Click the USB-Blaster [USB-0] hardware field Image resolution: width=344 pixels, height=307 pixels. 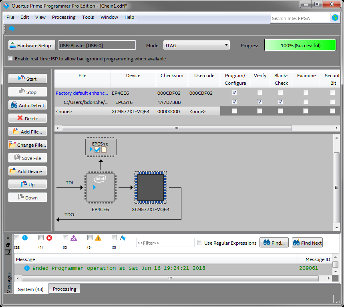click(97, 45)
